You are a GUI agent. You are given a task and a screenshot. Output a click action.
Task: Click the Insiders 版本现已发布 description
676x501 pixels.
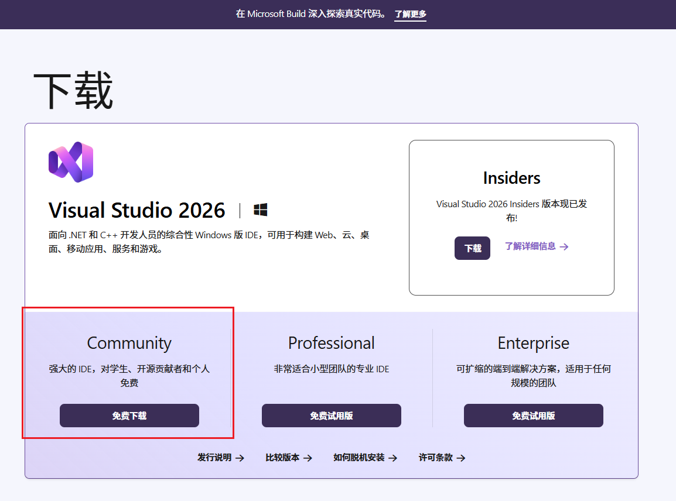click(x=512, y=211)
